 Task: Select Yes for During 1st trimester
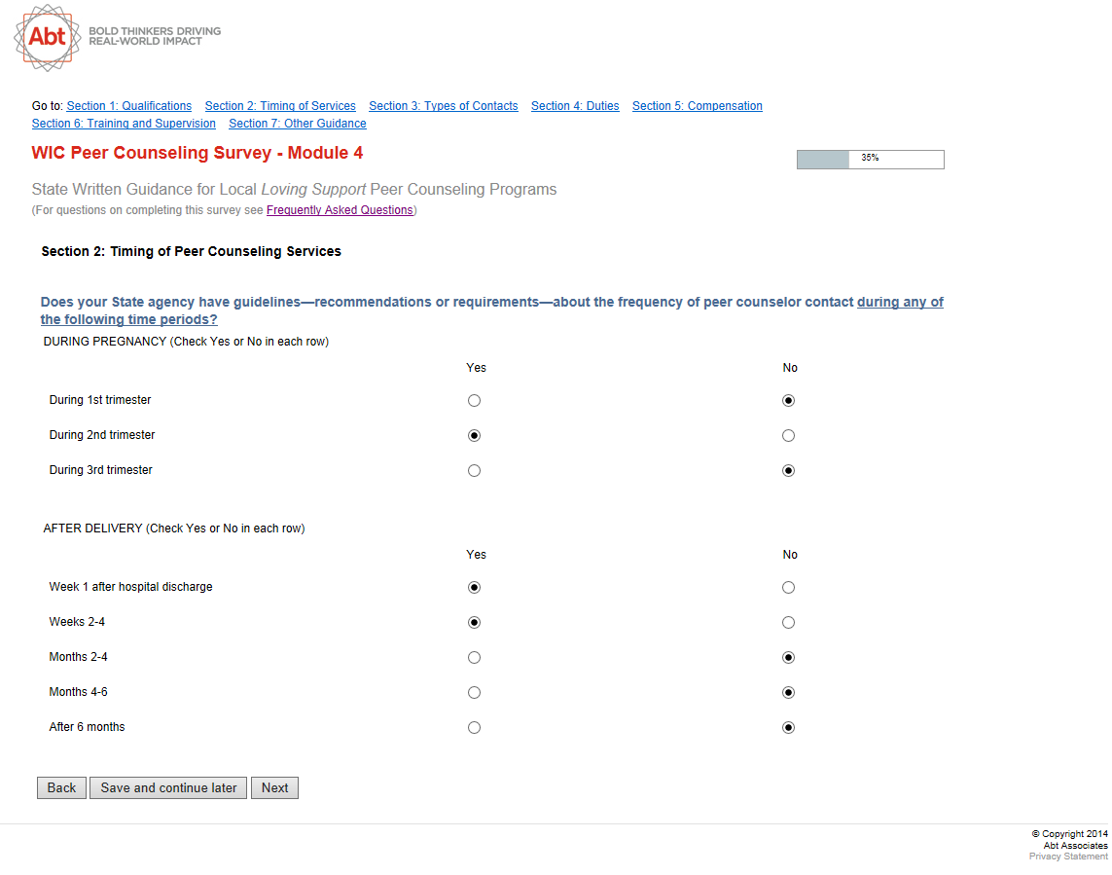(474, 401)
